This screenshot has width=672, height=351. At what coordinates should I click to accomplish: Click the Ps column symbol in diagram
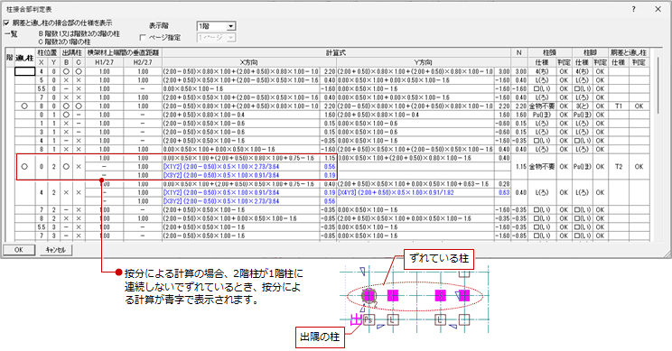click(x=369, y=319)
